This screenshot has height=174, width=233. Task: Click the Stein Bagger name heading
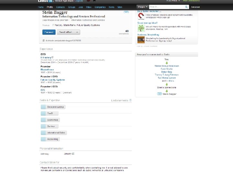tap(55, 13)
